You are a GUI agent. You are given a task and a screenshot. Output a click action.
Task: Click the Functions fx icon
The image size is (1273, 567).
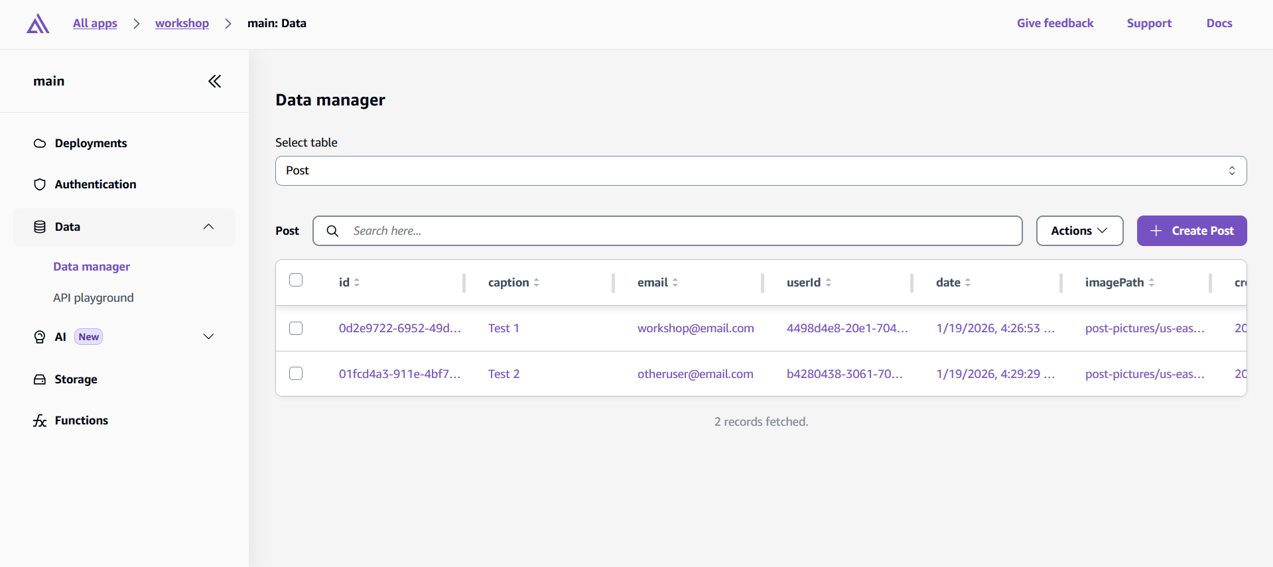40,420
